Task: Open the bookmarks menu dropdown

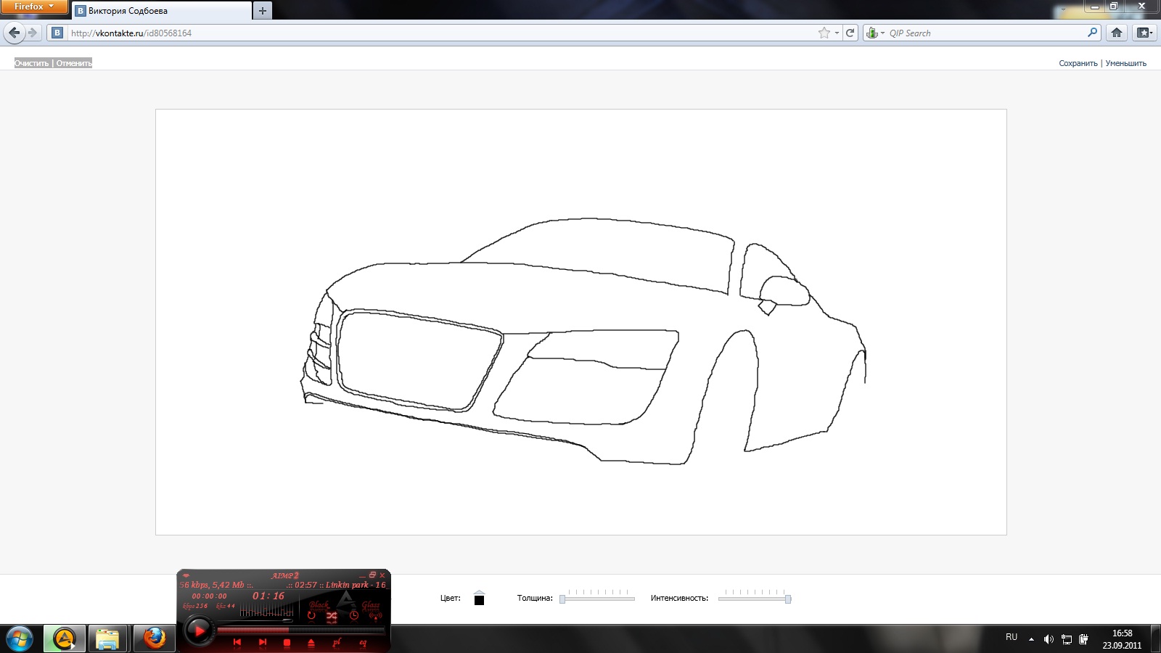Action: pos(1144,33)
